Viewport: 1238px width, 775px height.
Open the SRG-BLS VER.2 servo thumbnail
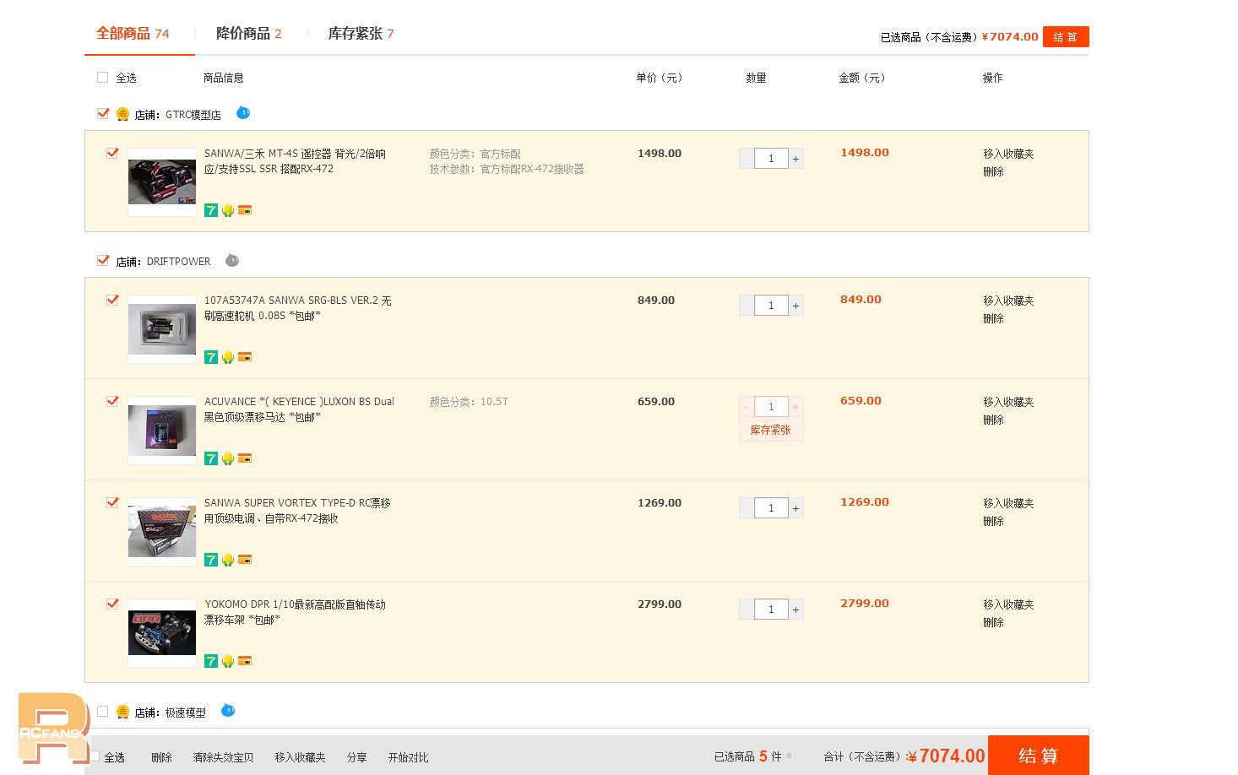[x=162, y=328]
